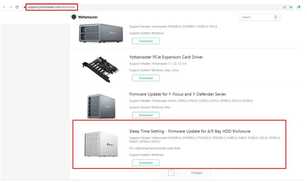Screen dimensions: 307x183
Task: Click text 'For: Adjusting/canceling the sleep time.'
Action: [x=155, y=148]
